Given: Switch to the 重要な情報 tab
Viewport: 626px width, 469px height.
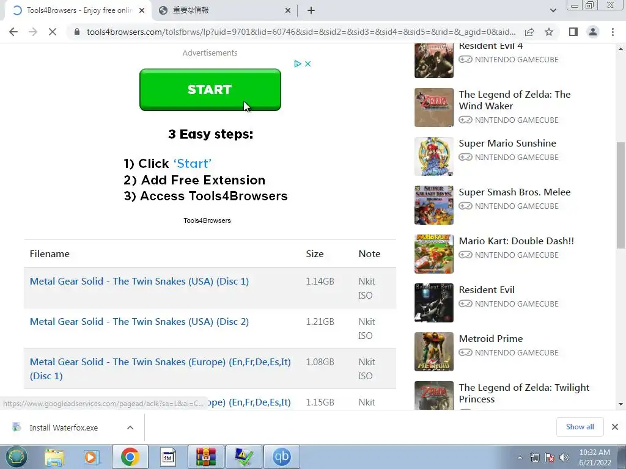Looking at the screenshot, I should (224, 10).
